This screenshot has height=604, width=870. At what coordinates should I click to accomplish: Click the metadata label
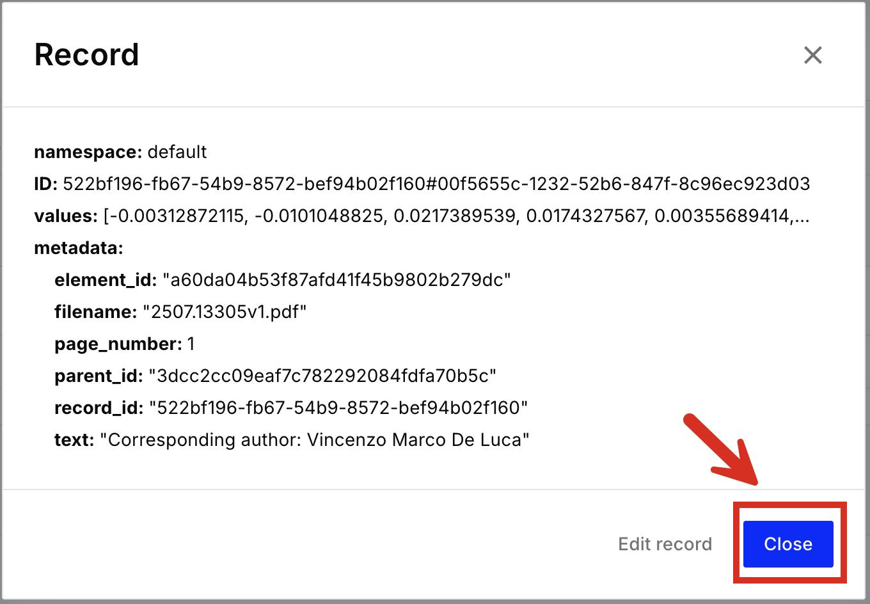78,248
